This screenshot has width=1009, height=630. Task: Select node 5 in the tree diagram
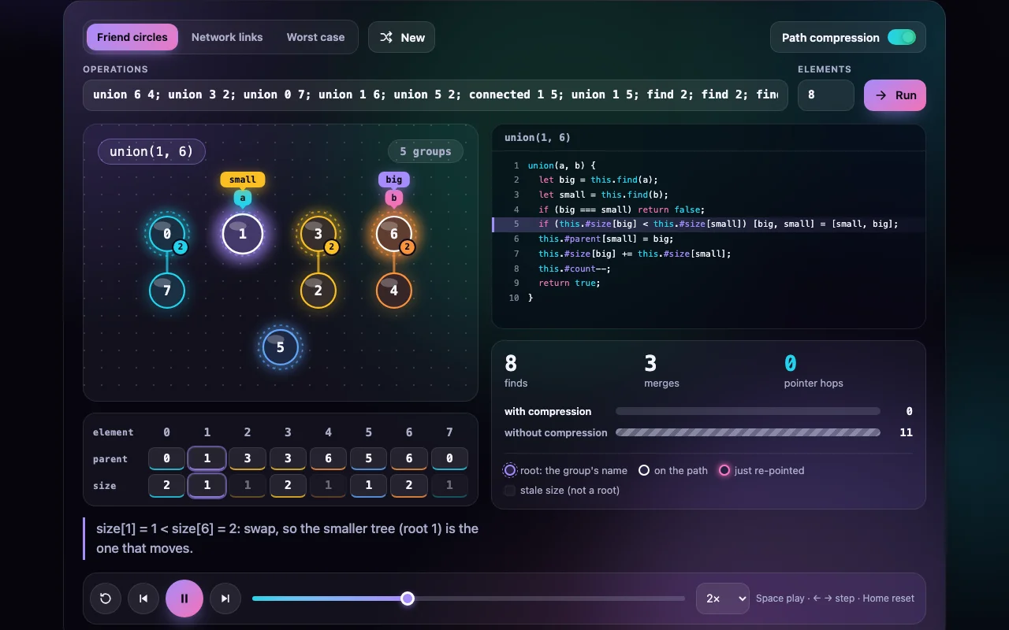281,347
